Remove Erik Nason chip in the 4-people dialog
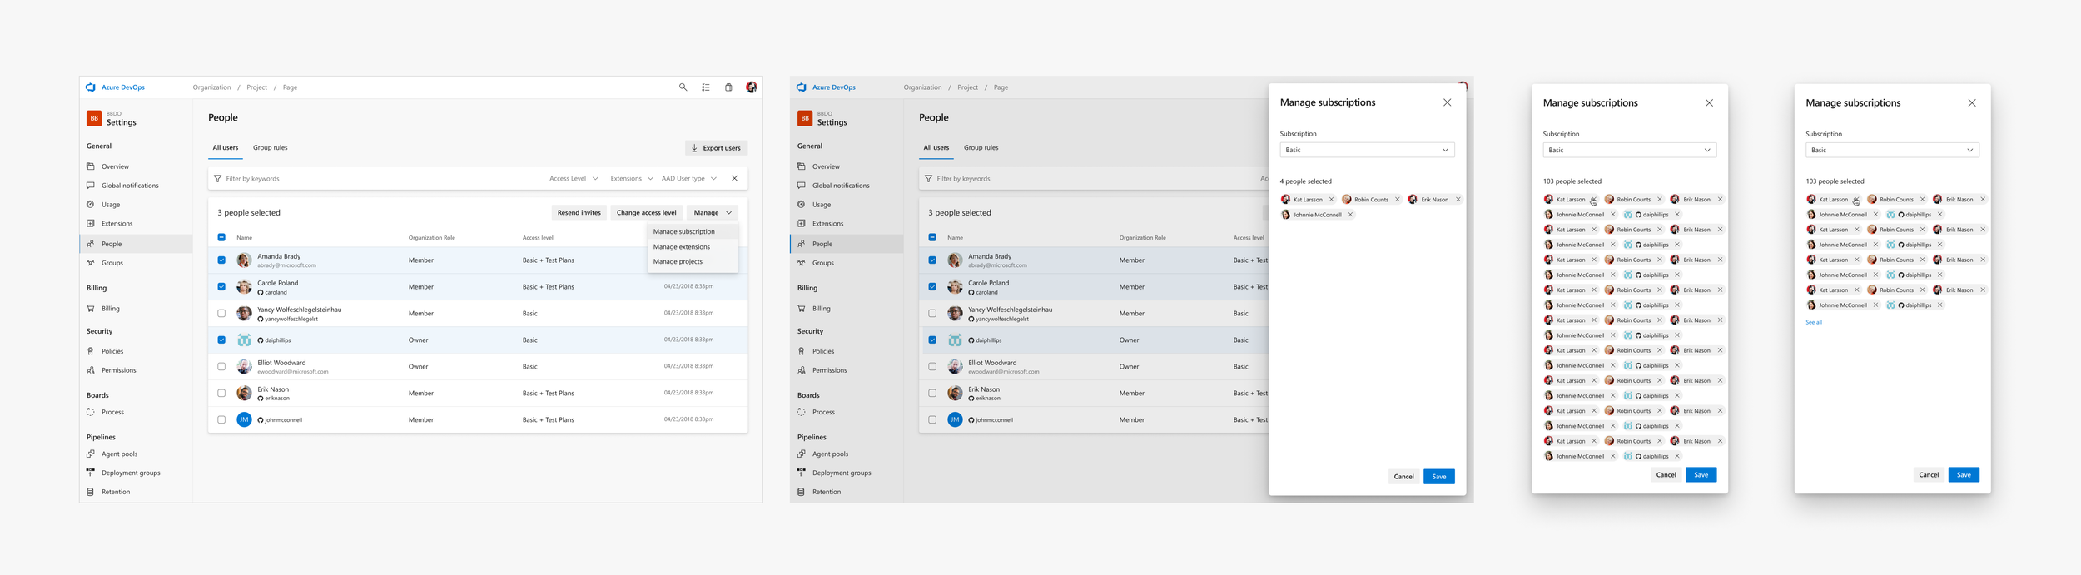 coord(1458,200)
